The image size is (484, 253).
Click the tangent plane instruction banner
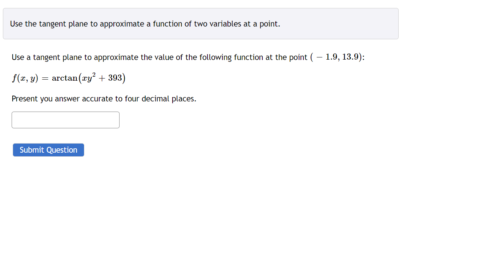145,24
